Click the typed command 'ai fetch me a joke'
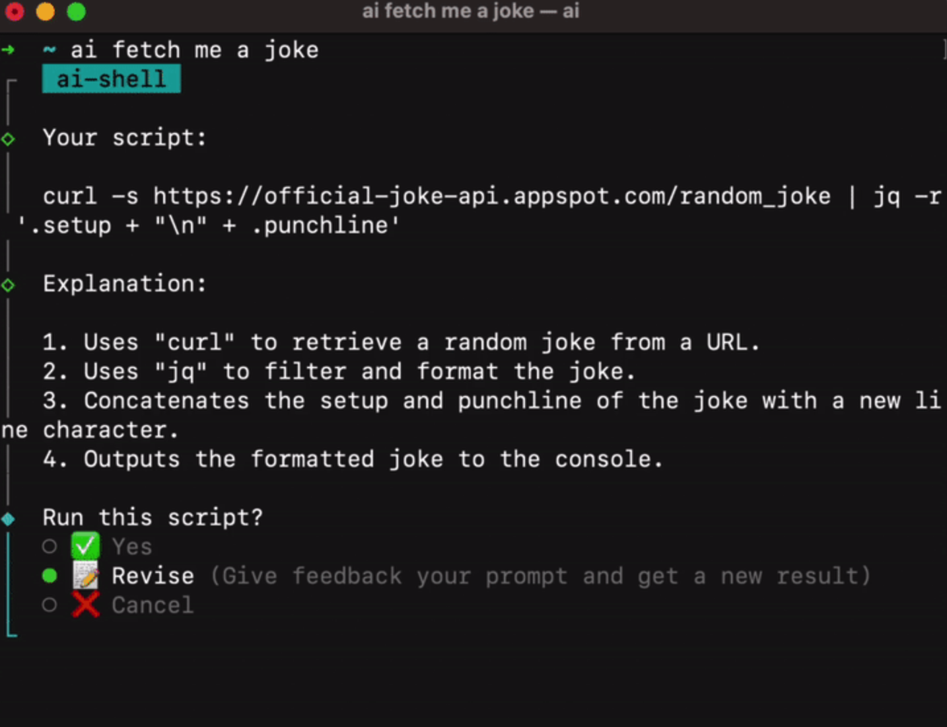Screen dimensions: 947x727 tap(194, 50)
